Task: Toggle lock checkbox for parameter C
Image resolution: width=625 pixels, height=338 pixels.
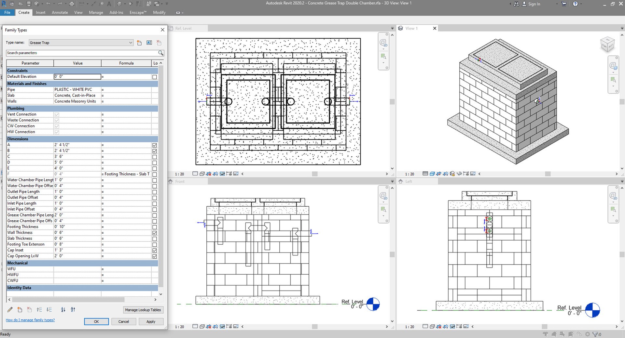Action: [x=155, y=157]
